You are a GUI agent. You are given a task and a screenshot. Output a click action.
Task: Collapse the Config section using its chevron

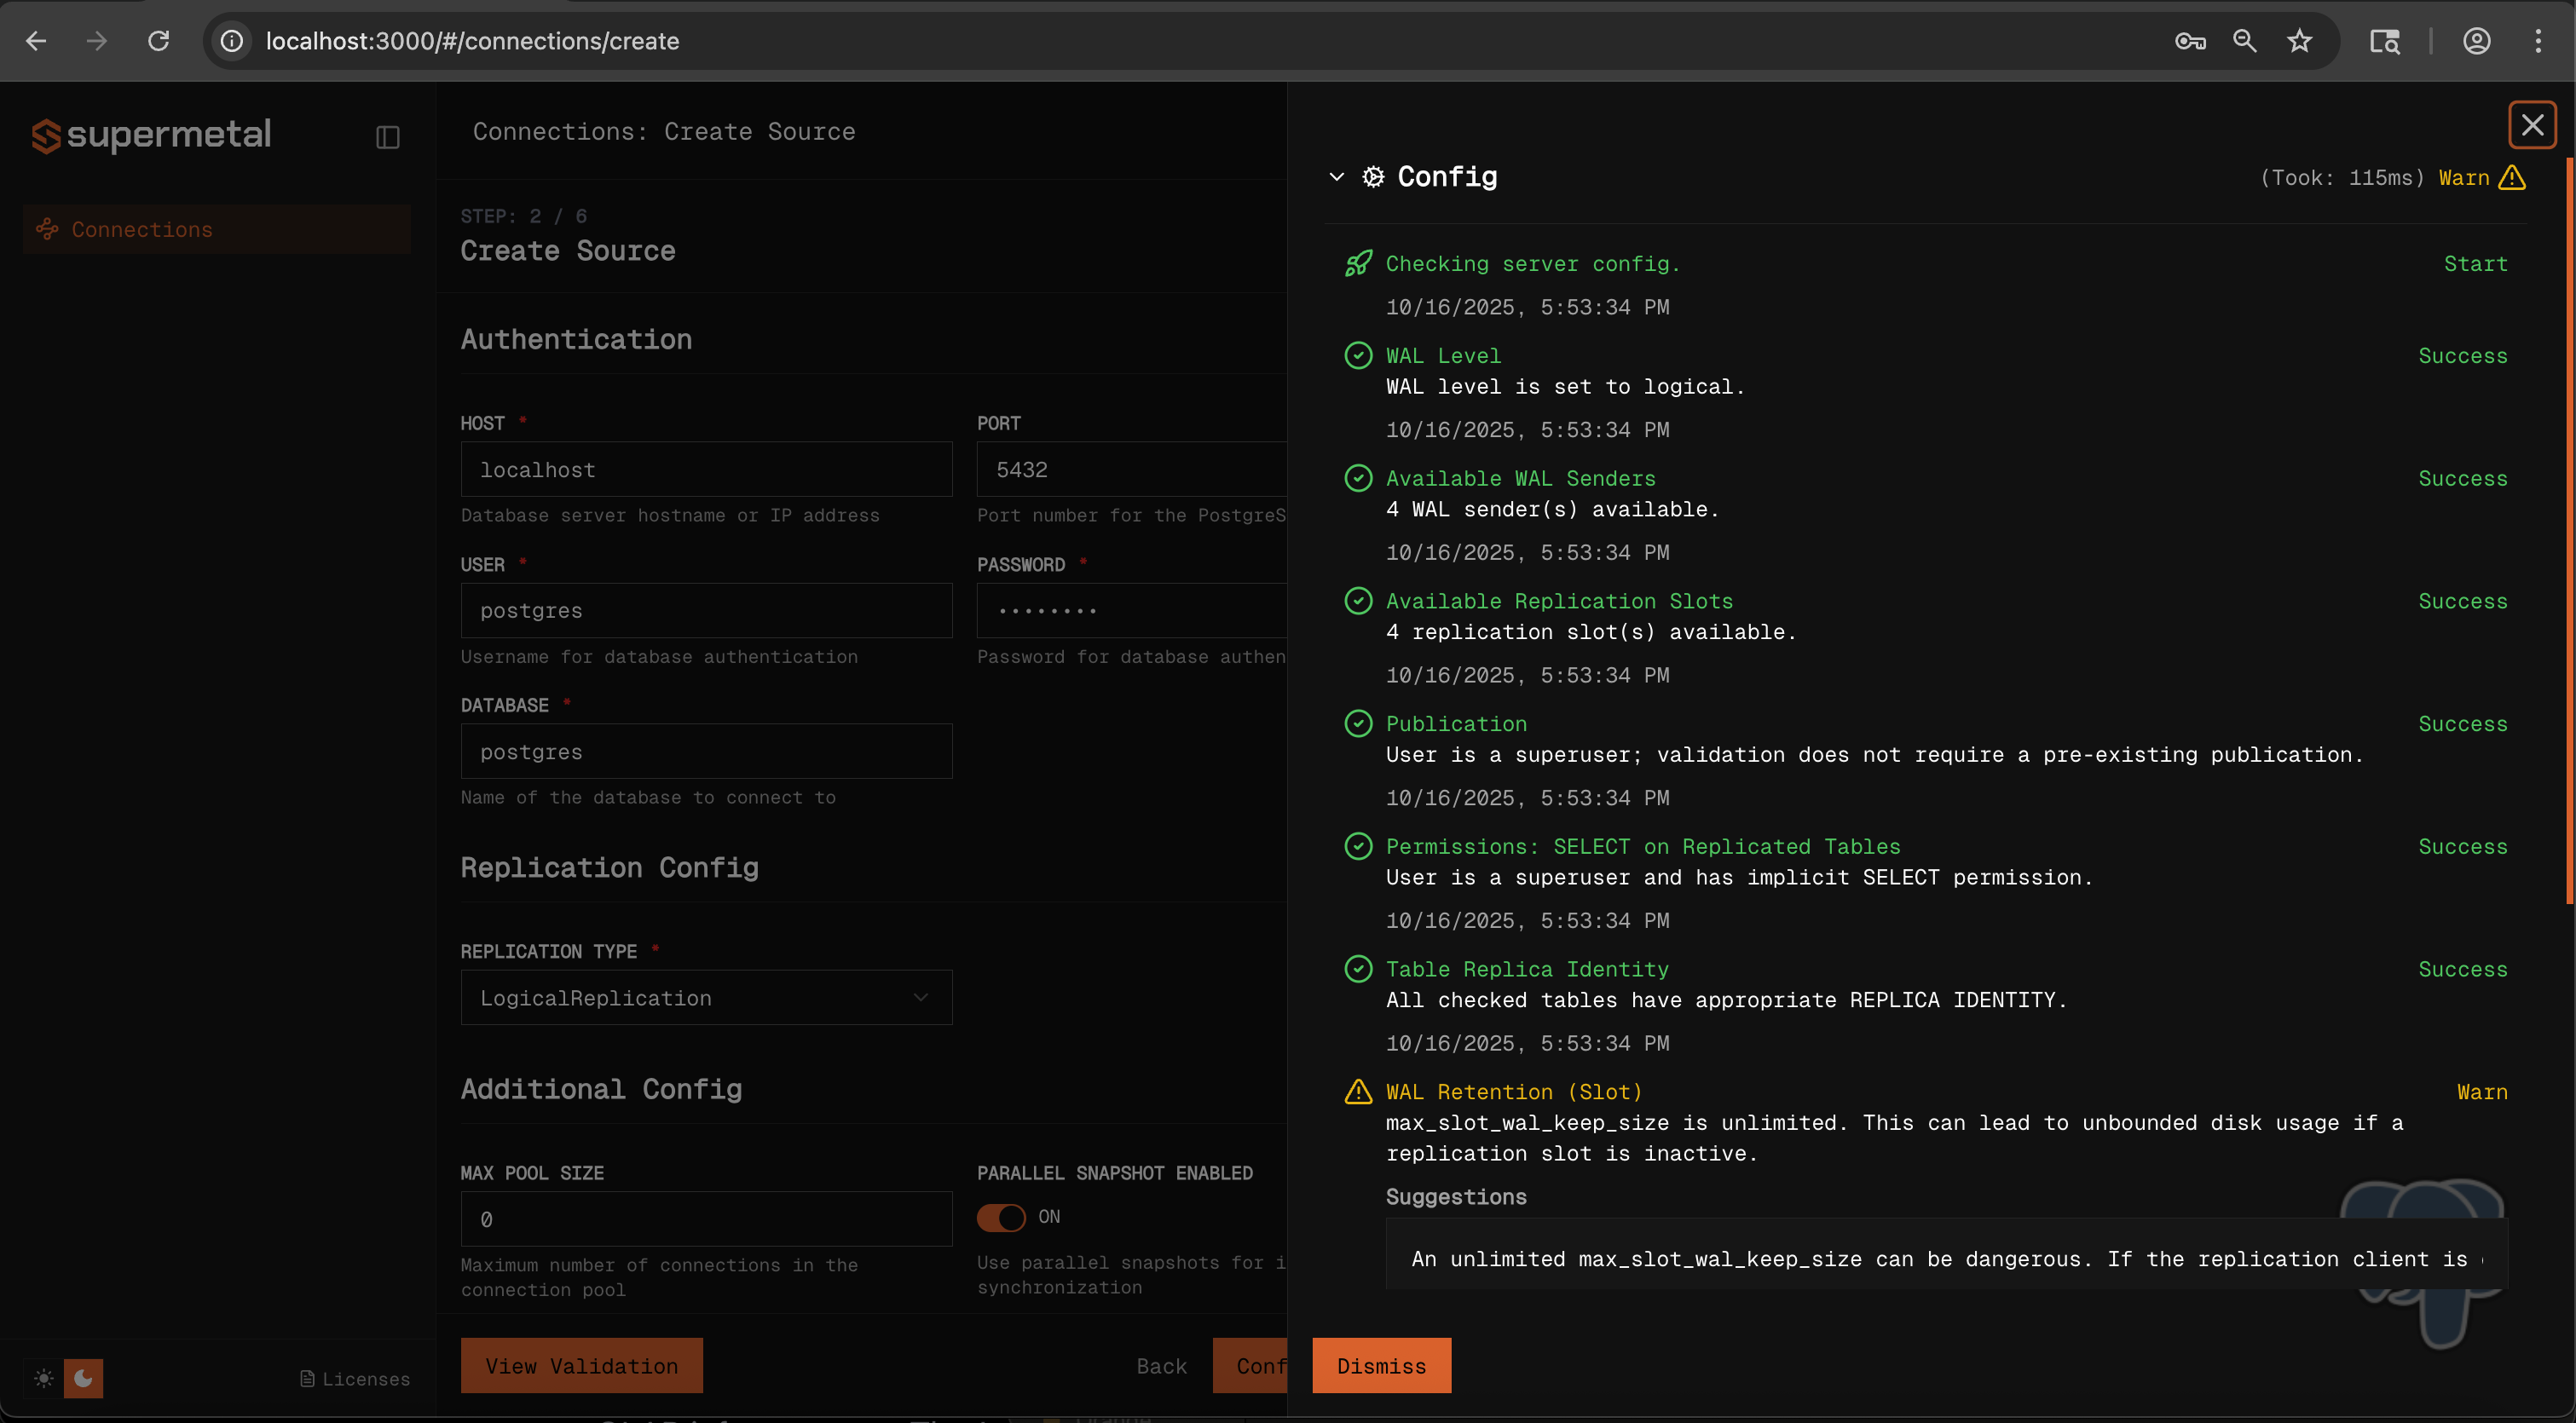[1337, 176]
